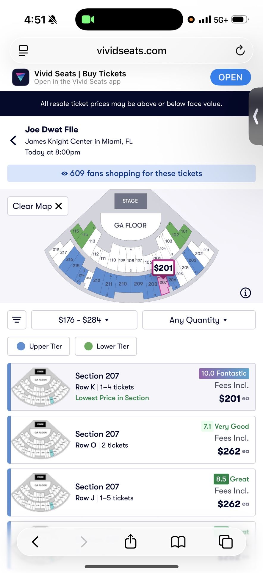Open the Safari tabs overview icon
Image resolution: width=263 pixels, height=573 pixels.
226,541
